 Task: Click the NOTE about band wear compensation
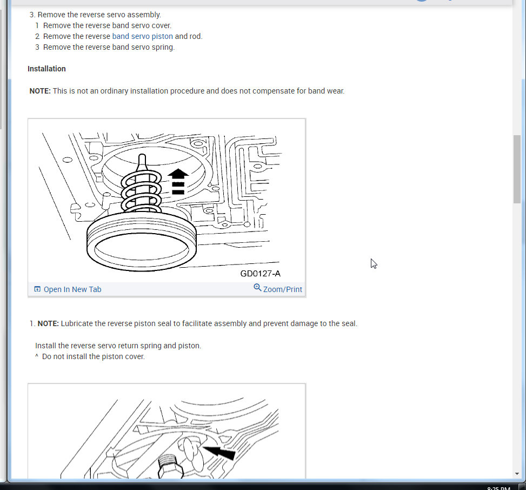187,91
